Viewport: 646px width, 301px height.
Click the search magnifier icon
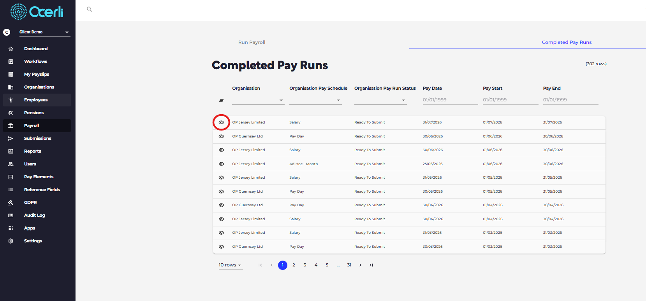[x=89, y=9]
